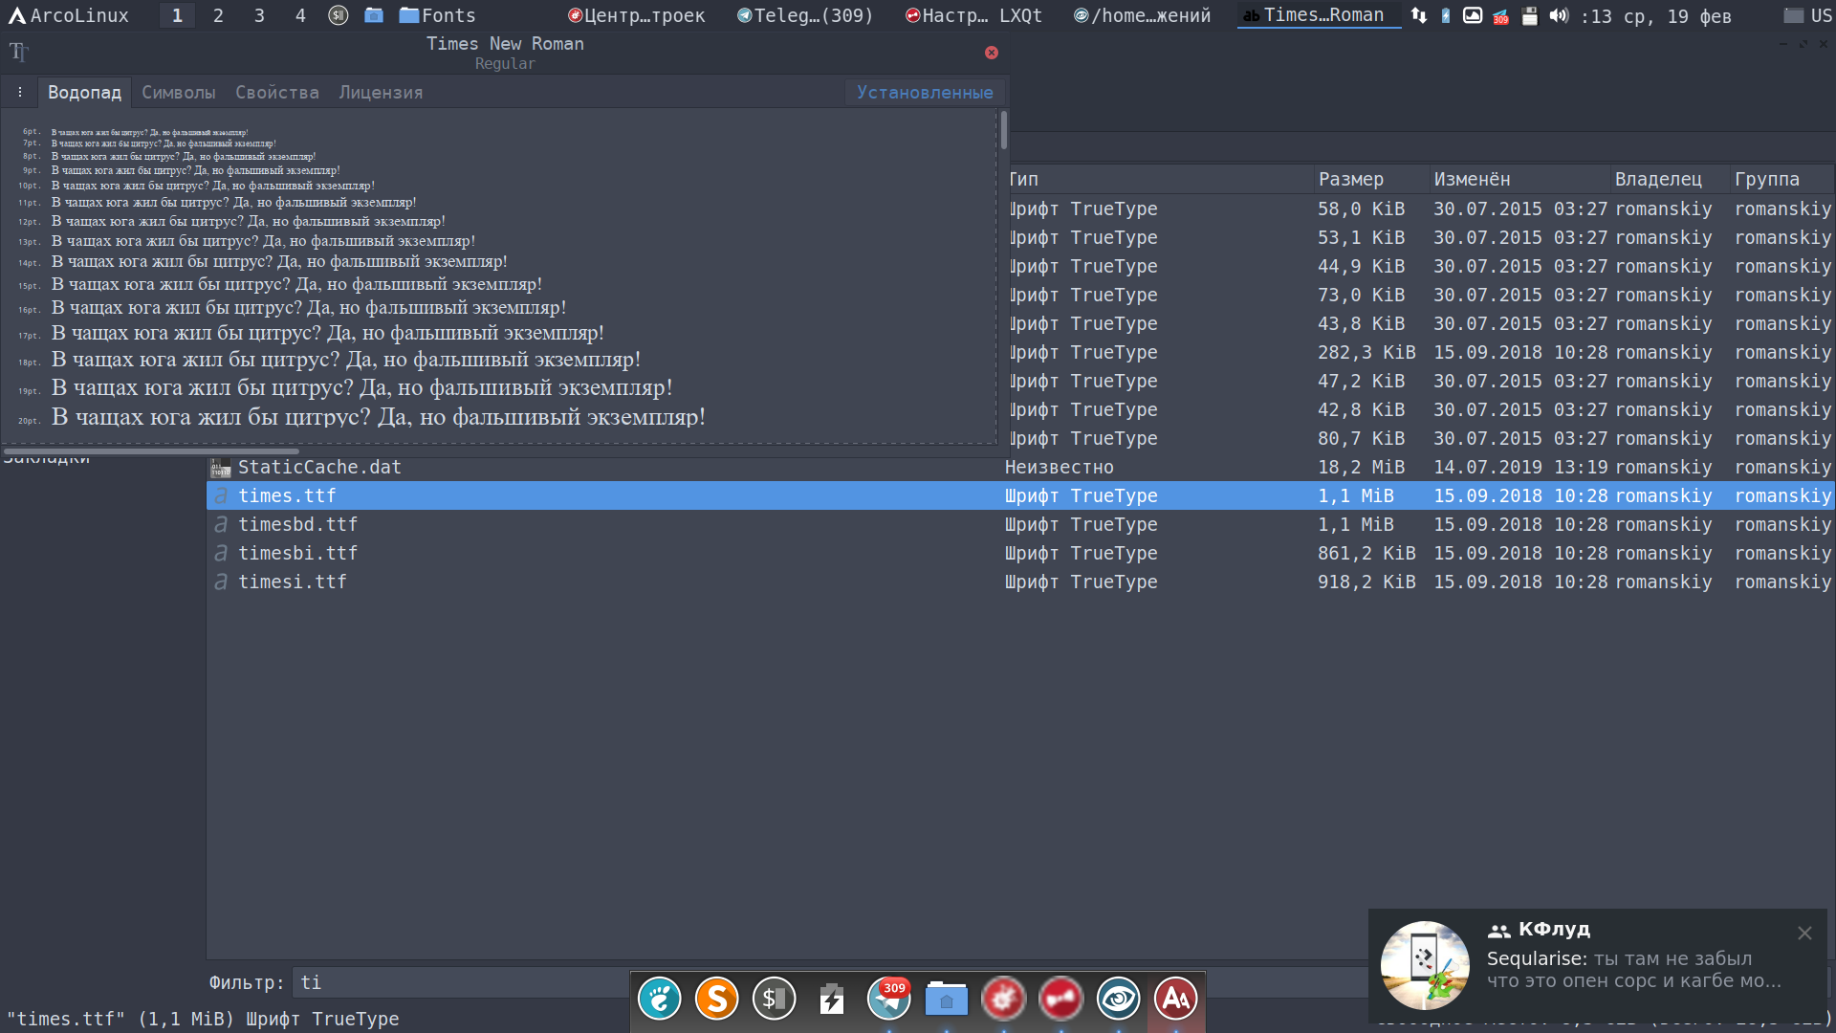This screenshot has width=1836, height=1033.
Task: Sort files by the Группа column header
Action: [1781, 179]
